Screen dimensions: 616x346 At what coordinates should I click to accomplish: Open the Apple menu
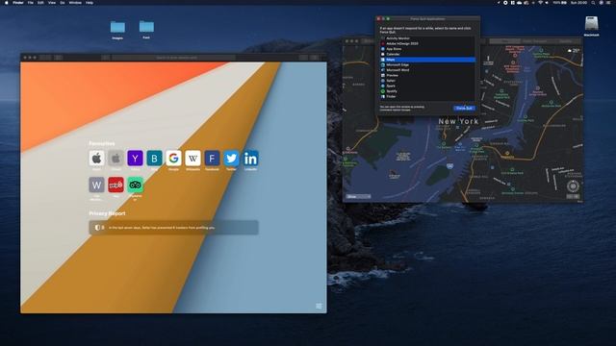pyautogui.click(x=6, y=3)
